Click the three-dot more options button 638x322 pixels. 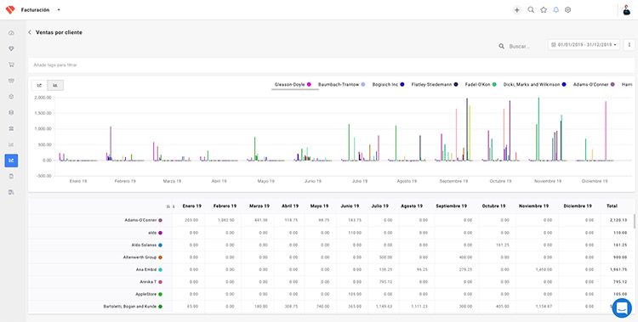click(x=629, y=45)
